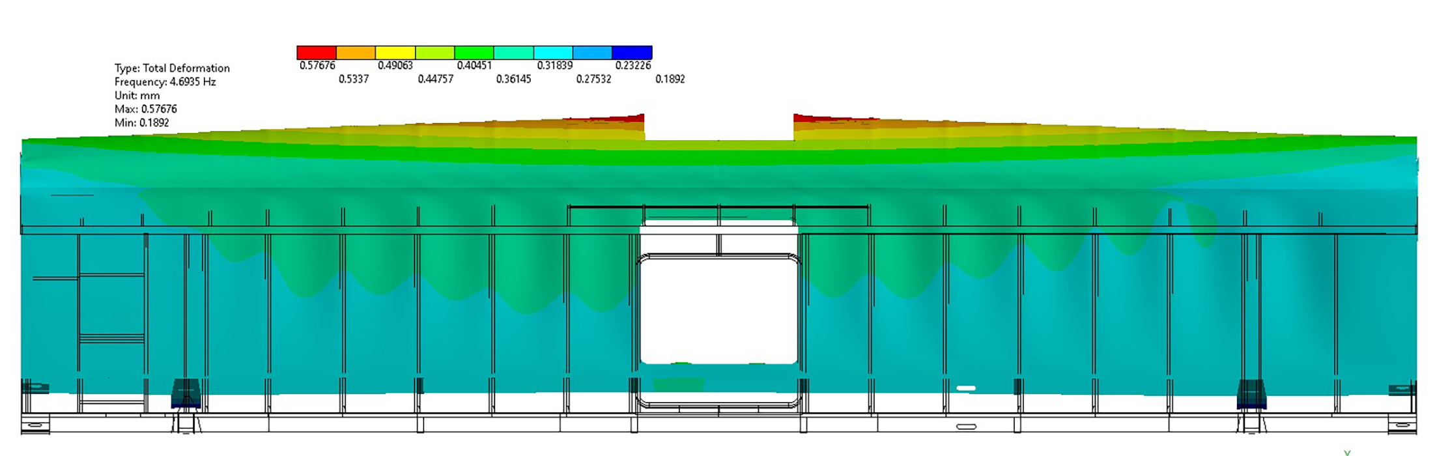Click the bright green legend color band
1448x456 pixels.
coord(474,53)
